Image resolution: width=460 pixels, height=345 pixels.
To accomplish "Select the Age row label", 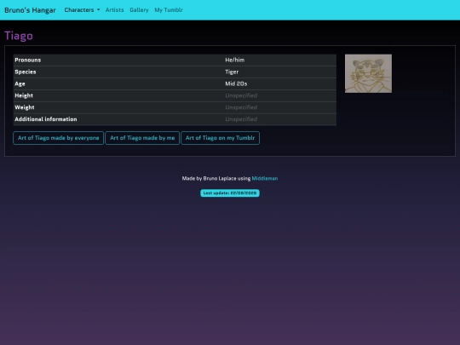I will [x=20, y=83].
